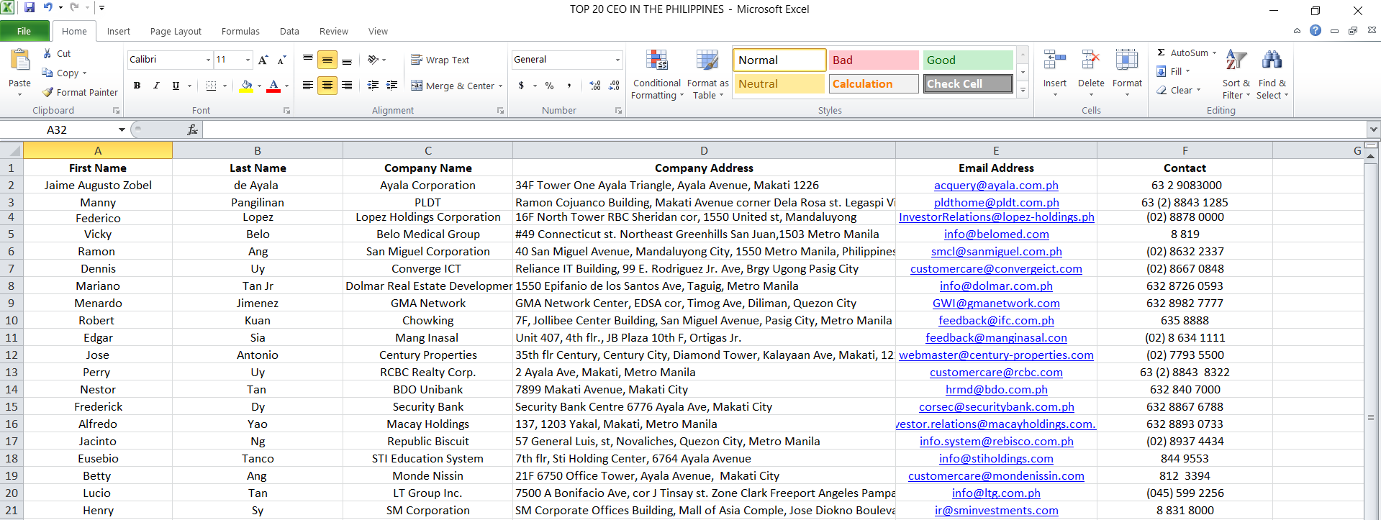The width and height of the screenshot is (1381, 520).
Task: Open customercare@rcbc.com email link
Action: point(996,373)
